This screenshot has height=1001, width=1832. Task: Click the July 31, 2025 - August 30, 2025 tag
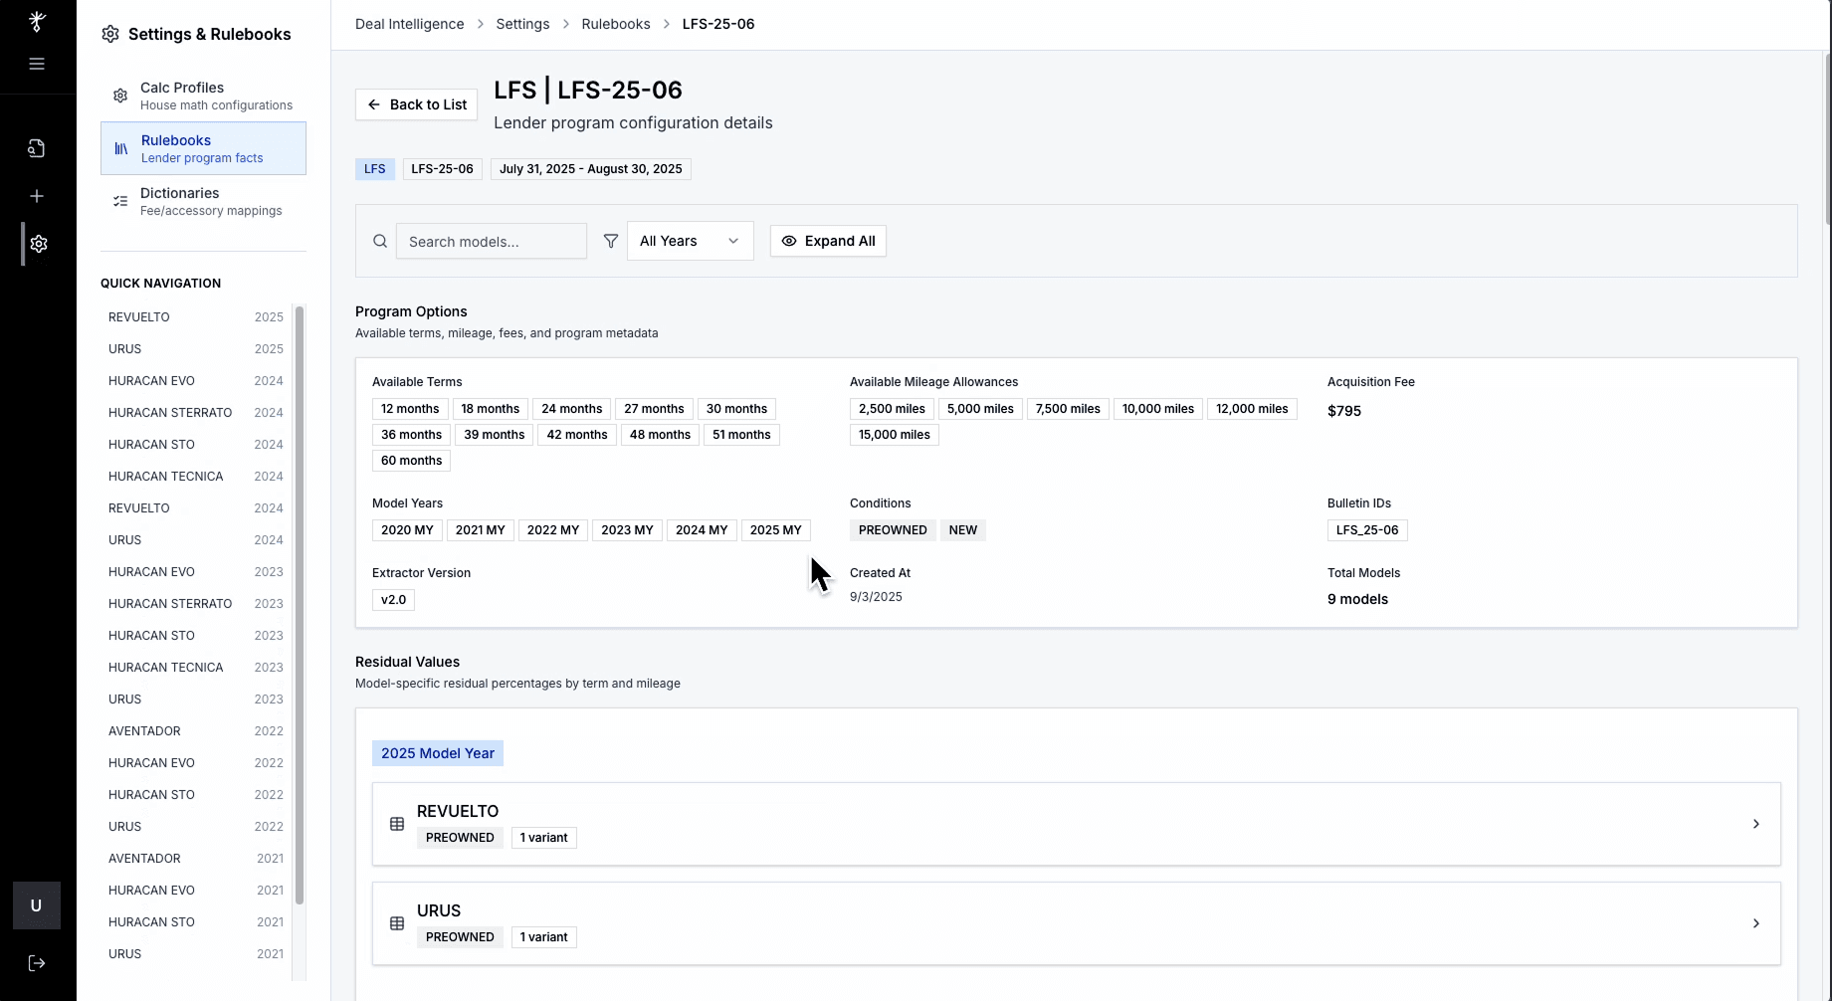(x=591, y=169)
